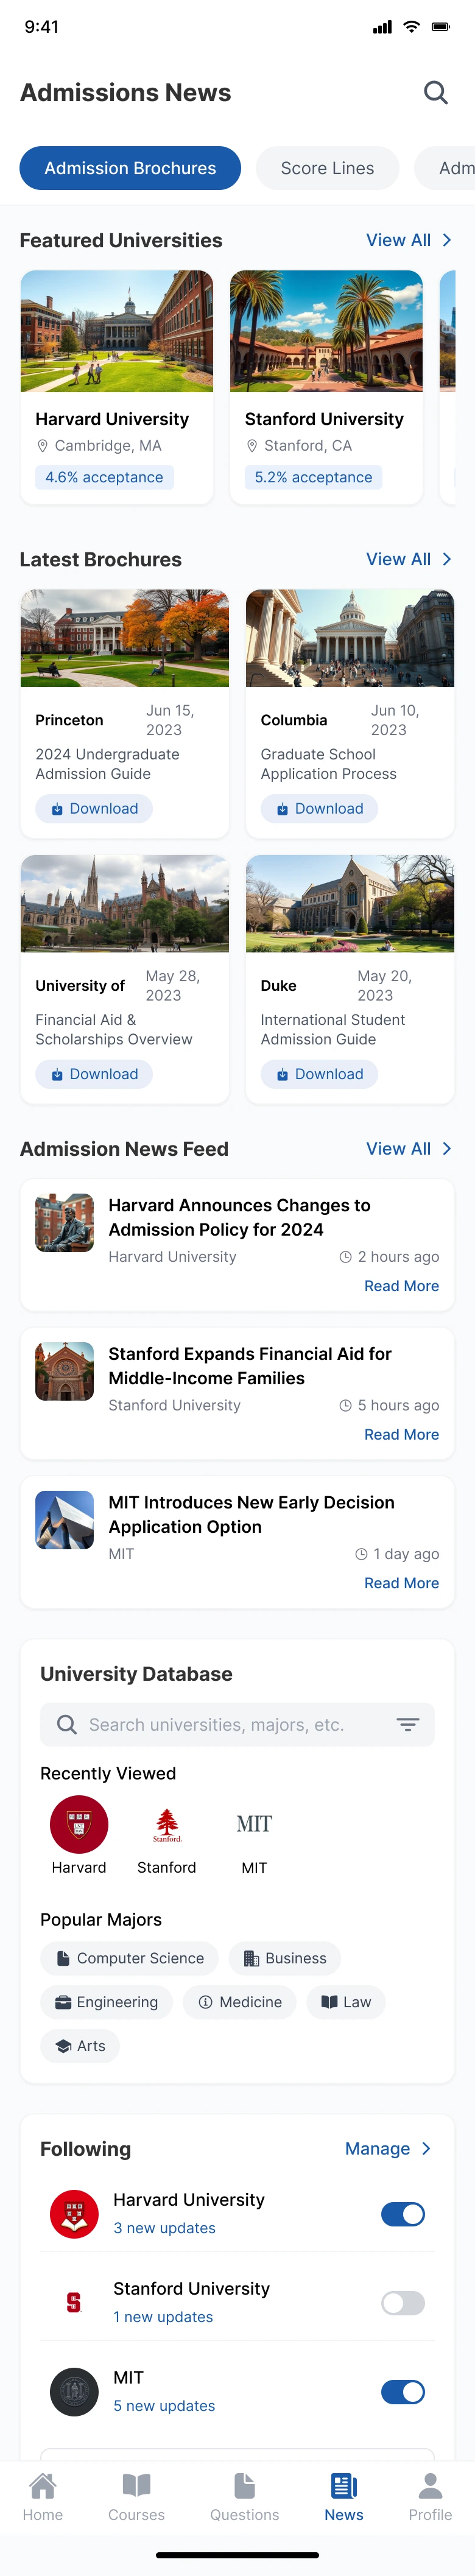Expand Featured Universities with View All chevron
The width and height of the screenshot is (475, 2576).
click(447, 240)
